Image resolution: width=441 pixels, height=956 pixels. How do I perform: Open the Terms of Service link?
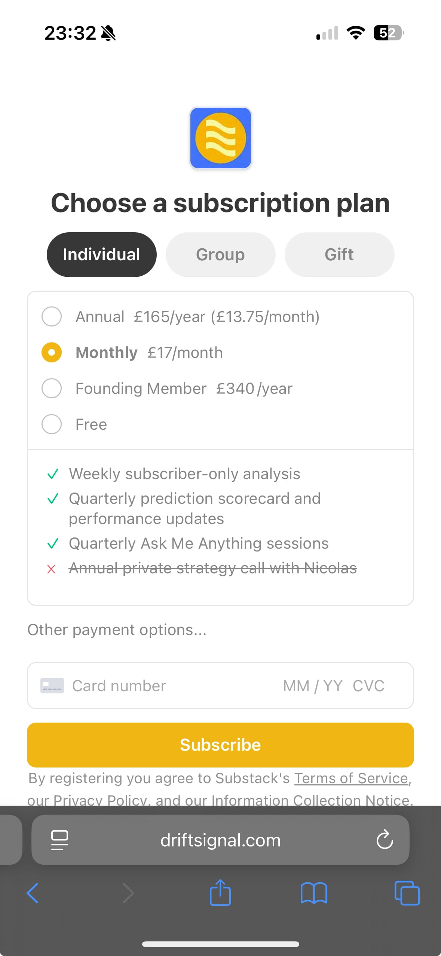pyautogui.click(x=351, y=778)
